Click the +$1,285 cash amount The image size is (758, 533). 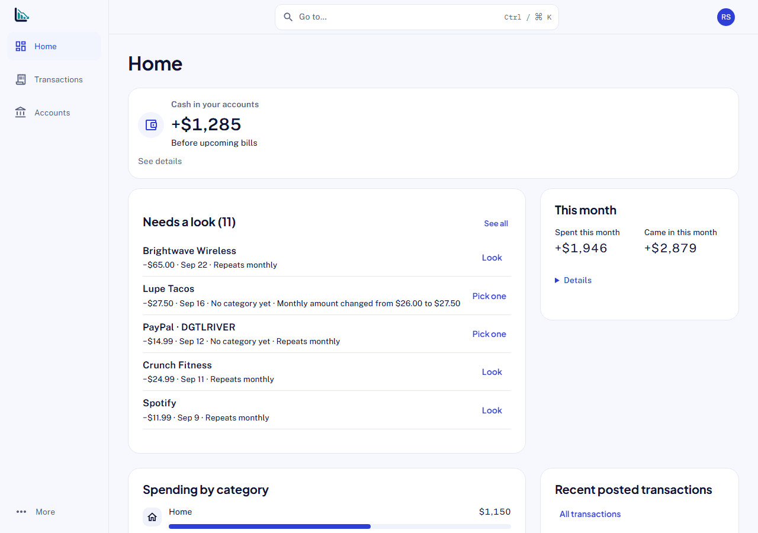pos(206,124)
